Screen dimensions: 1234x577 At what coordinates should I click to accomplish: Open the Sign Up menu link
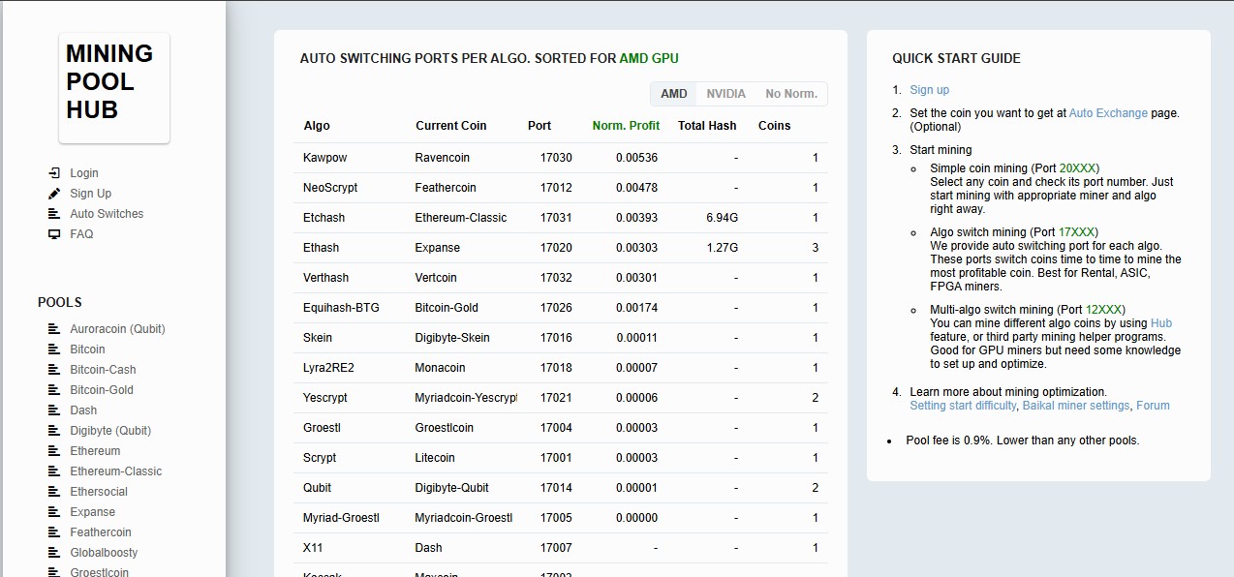(91, 193)
